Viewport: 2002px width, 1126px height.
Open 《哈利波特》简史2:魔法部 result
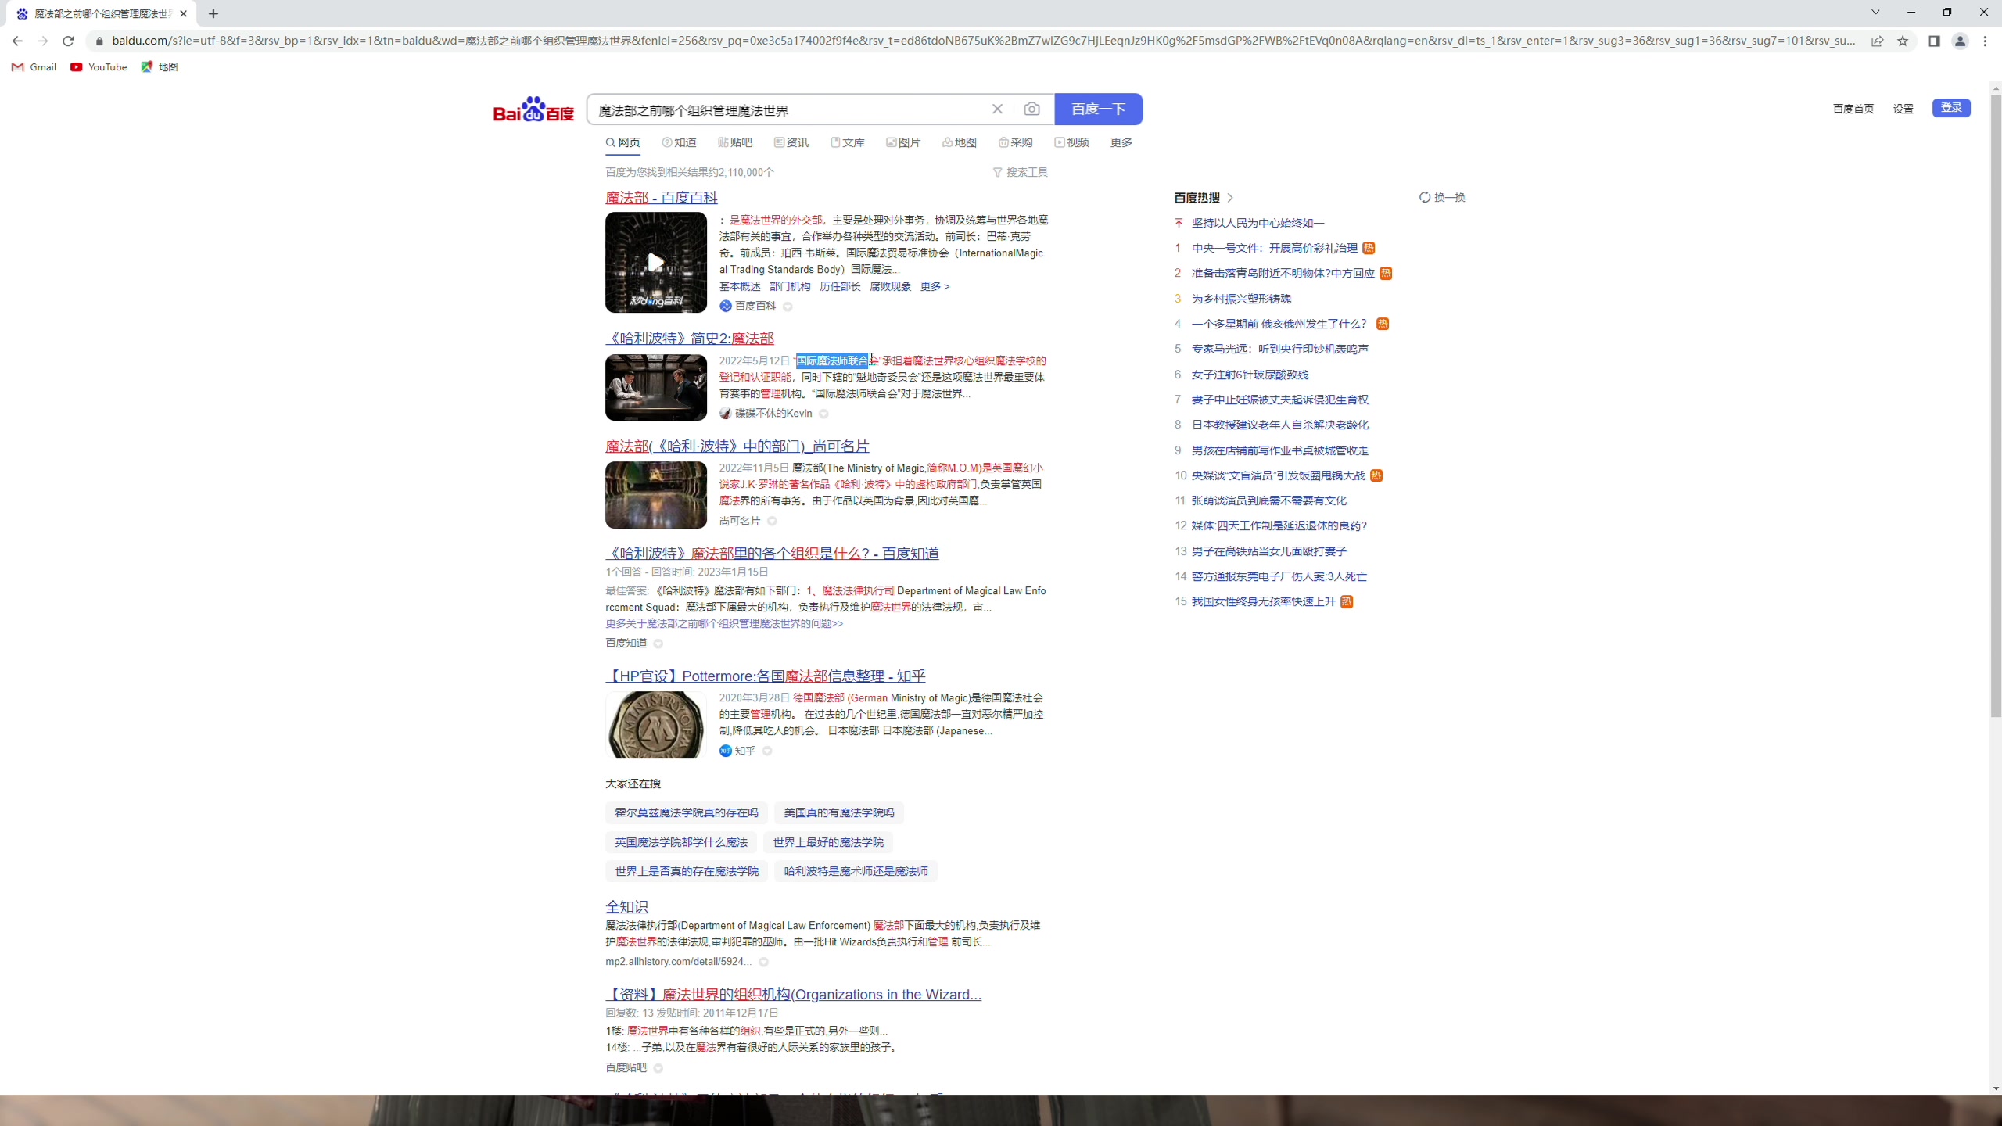tap(690, 338)
